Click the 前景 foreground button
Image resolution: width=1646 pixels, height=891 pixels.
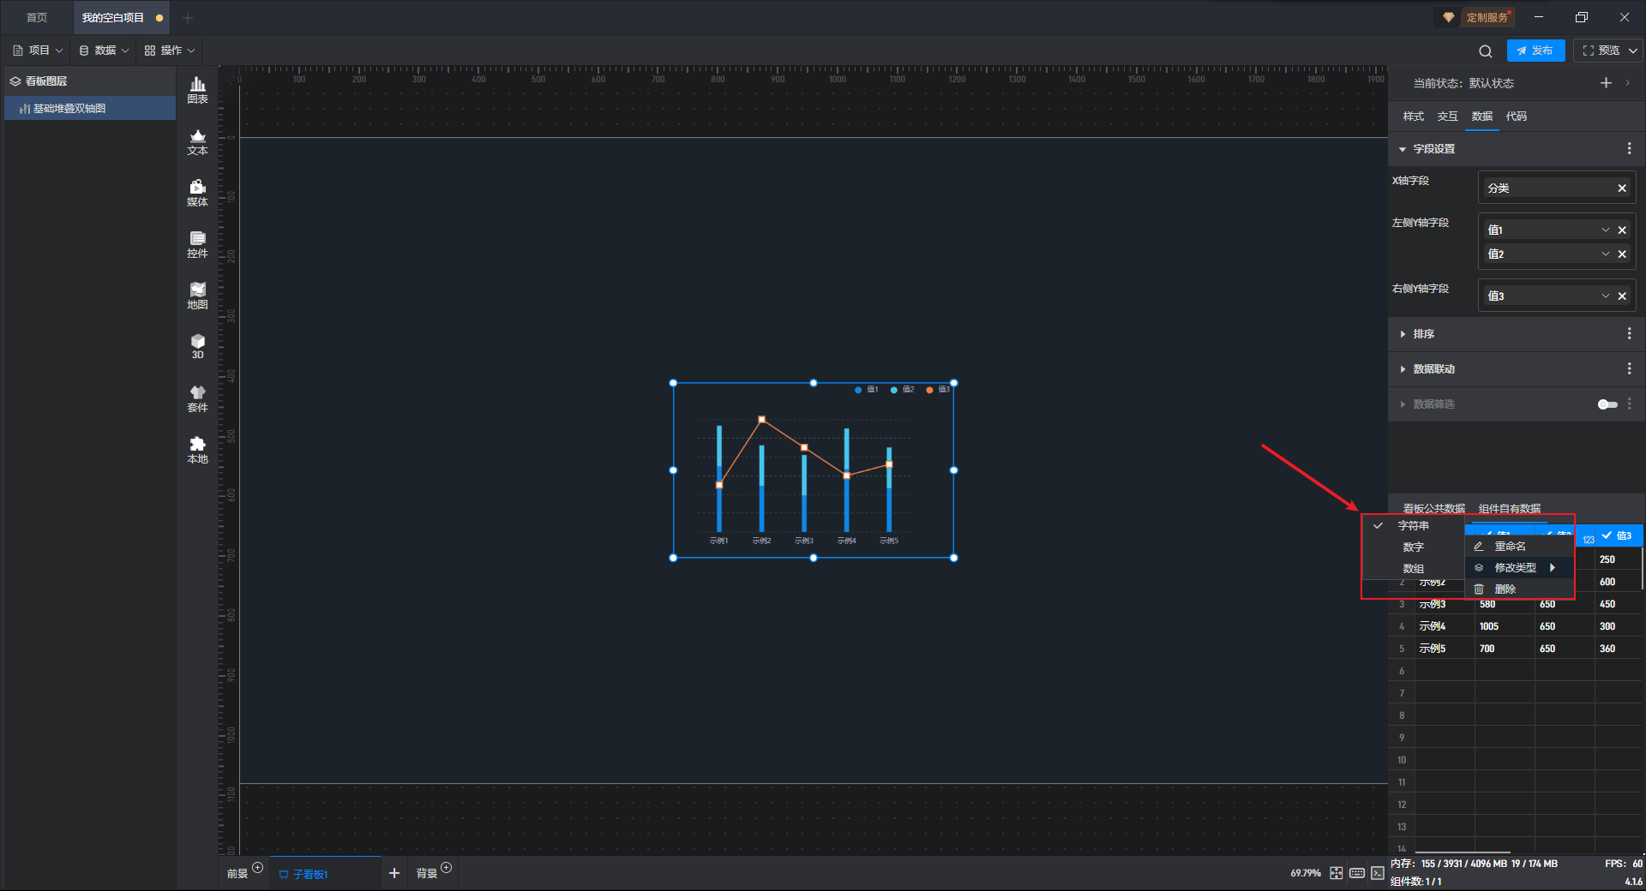coord(237,874)
